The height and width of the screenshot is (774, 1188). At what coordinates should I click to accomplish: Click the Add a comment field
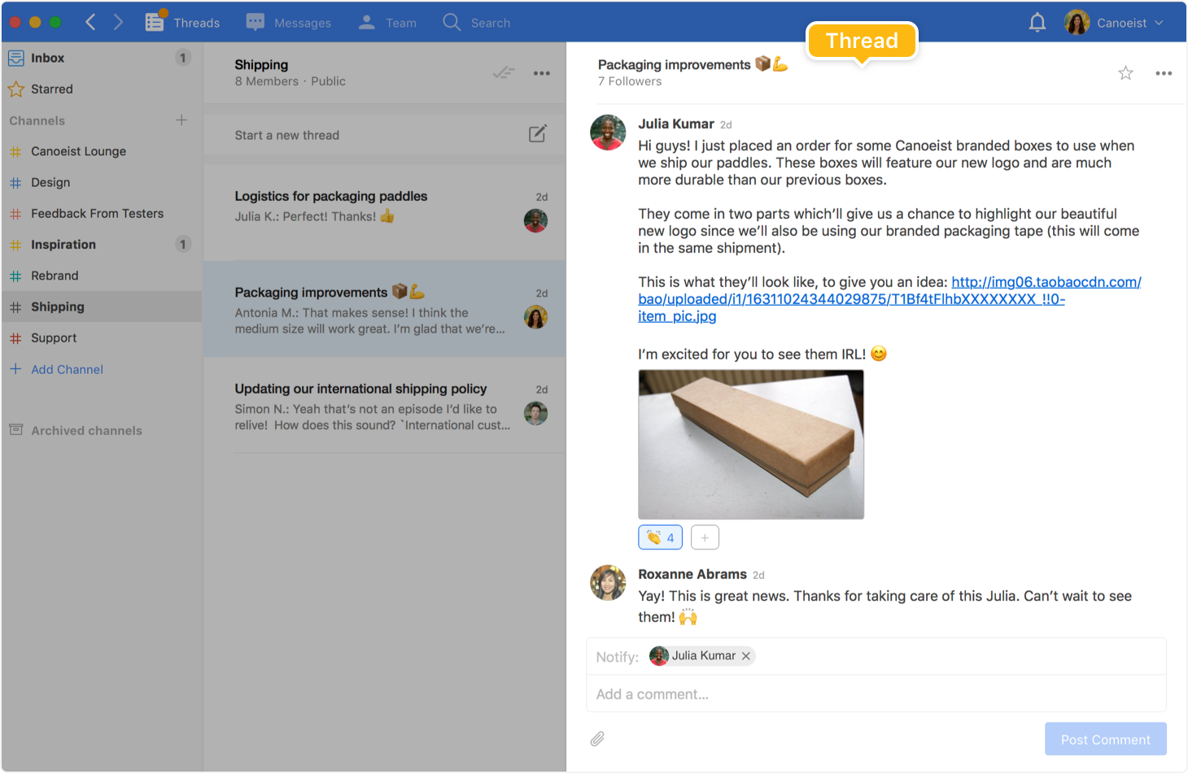point(876,694)
